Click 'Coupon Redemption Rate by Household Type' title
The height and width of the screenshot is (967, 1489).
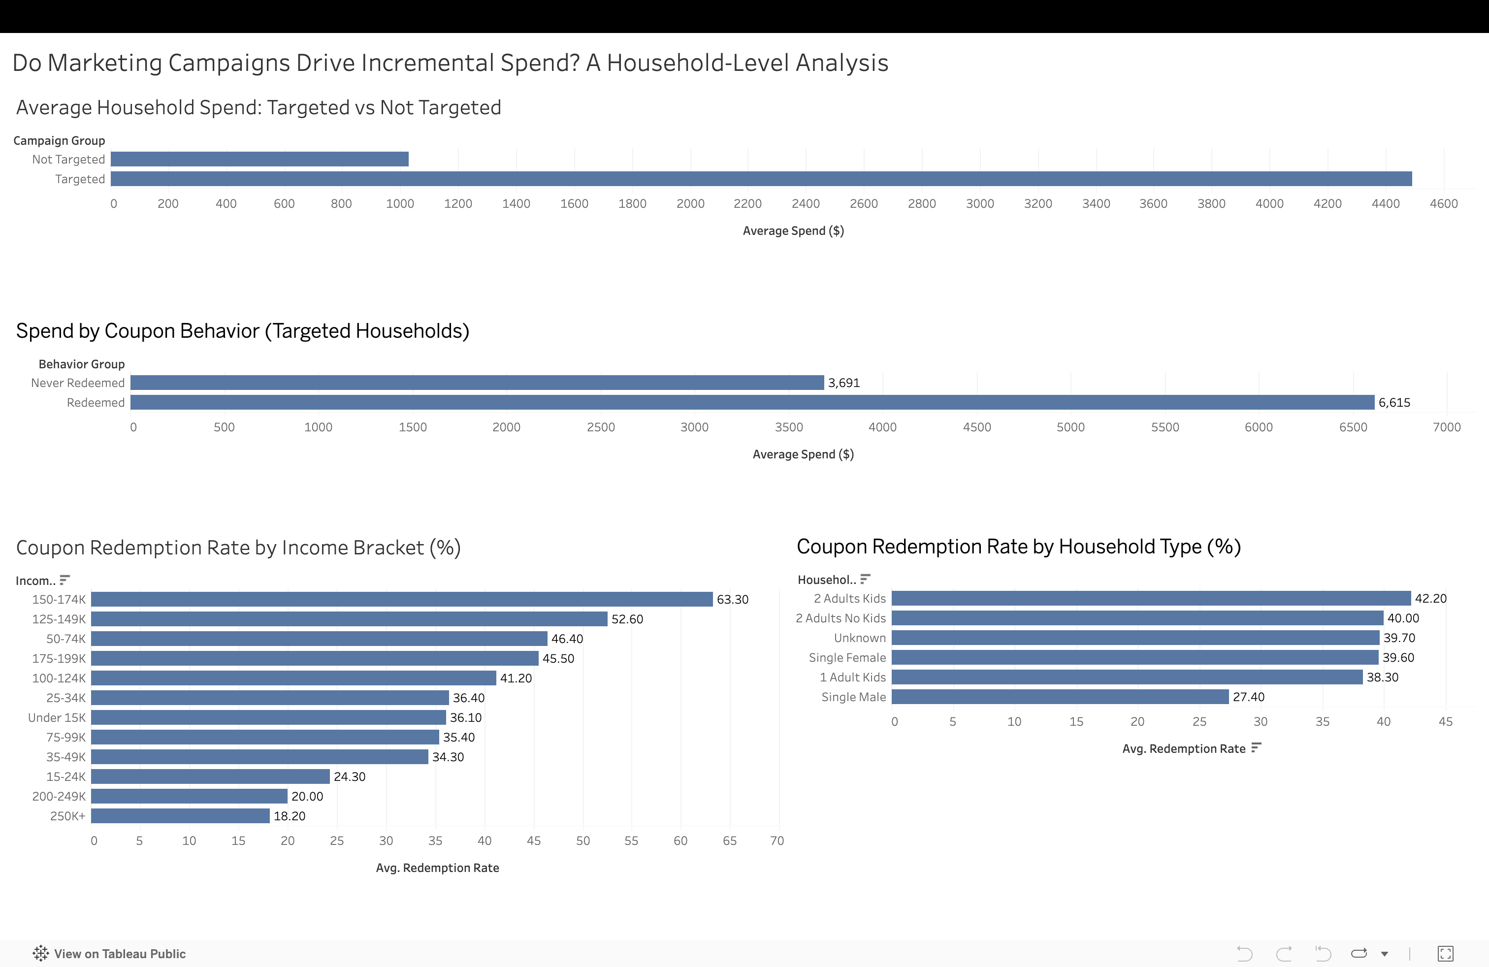coord(1019,547)
